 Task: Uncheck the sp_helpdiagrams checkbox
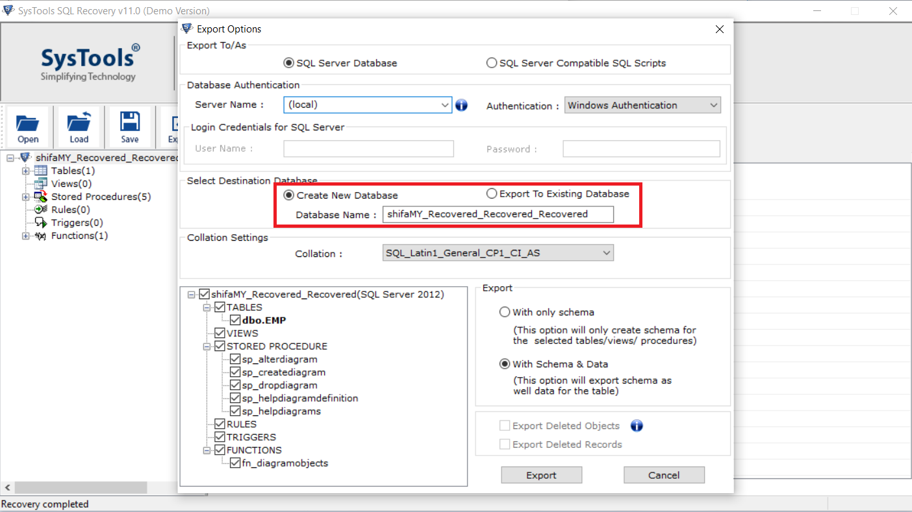[236, 411]
